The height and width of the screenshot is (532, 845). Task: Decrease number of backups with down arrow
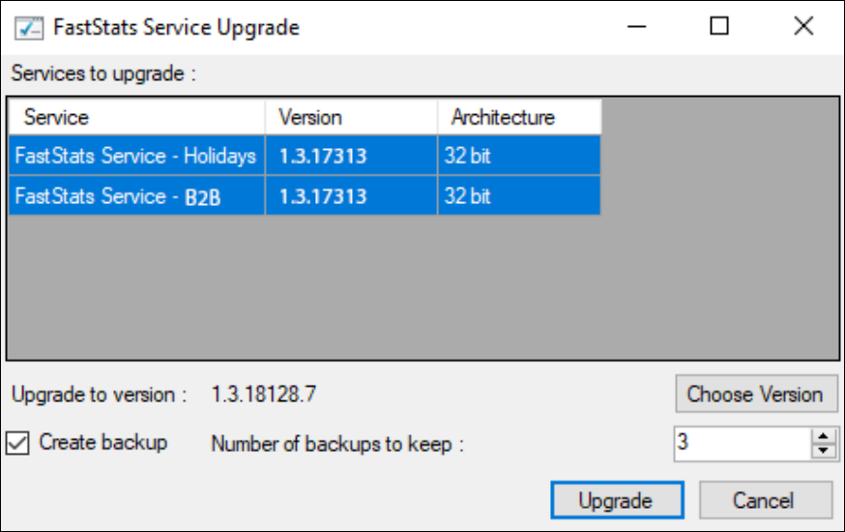click(823, 451)
